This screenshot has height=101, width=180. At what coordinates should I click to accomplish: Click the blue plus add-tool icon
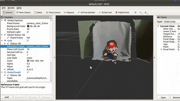pos(135,12)
